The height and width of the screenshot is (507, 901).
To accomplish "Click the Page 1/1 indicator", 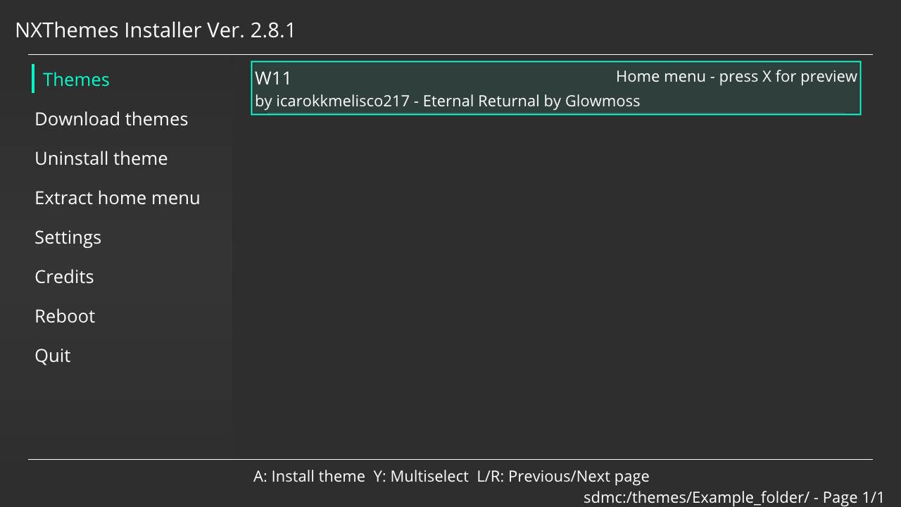I will point(853,498).
